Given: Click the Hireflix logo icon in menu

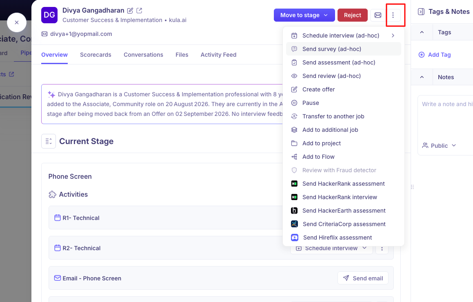Looking at the screenshot, I should (294, 238).
